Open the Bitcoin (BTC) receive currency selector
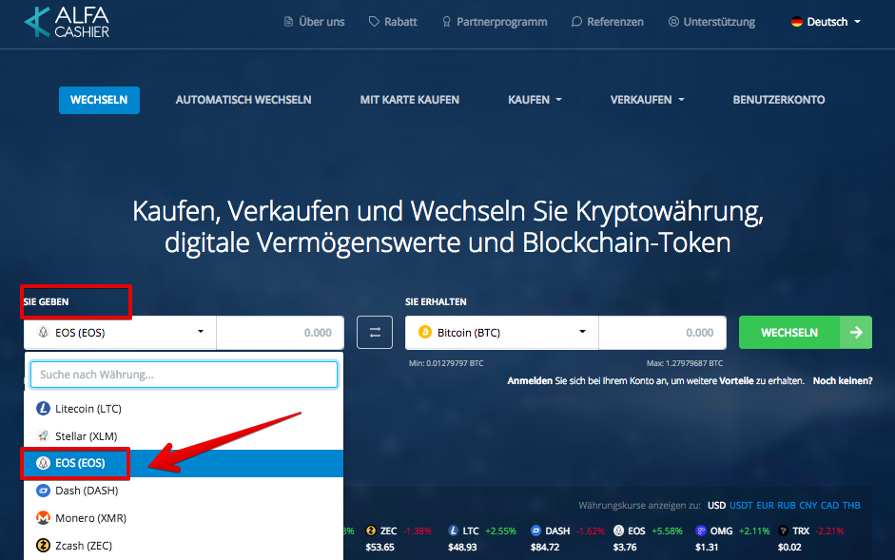Screen dimensions: 895x560 pyautogui.click(x=502, y=332)
